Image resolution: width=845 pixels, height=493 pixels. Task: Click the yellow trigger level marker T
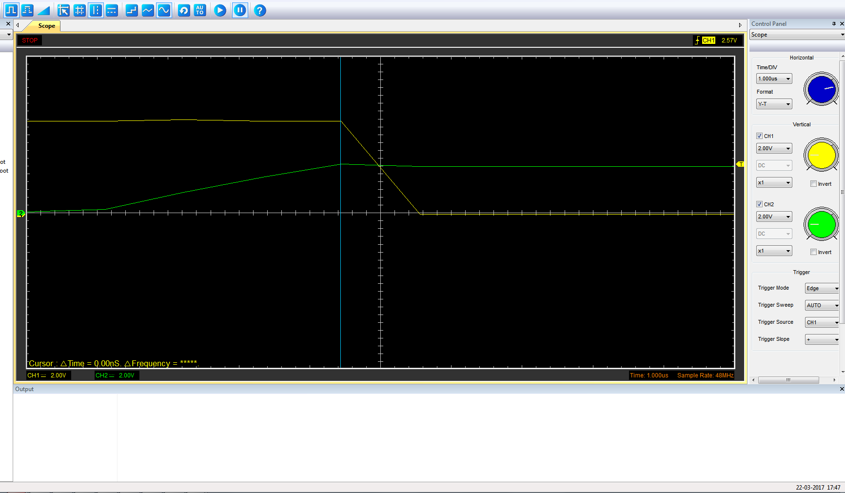(740, 164)
